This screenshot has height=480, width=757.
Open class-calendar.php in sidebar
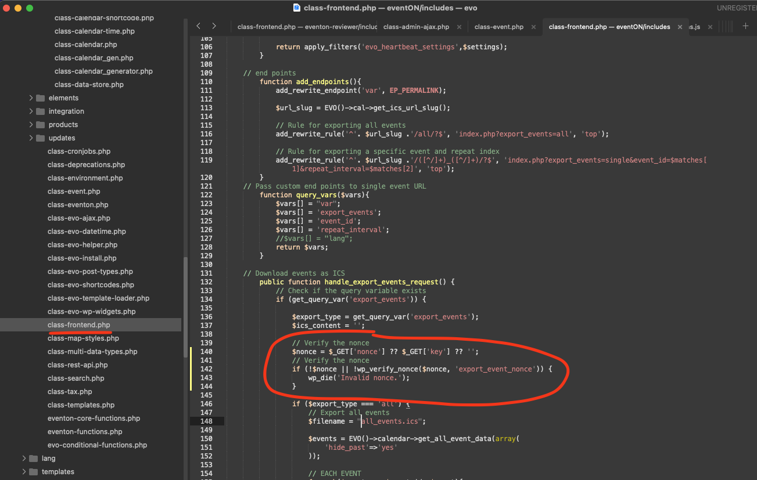(x=86, y=45)
